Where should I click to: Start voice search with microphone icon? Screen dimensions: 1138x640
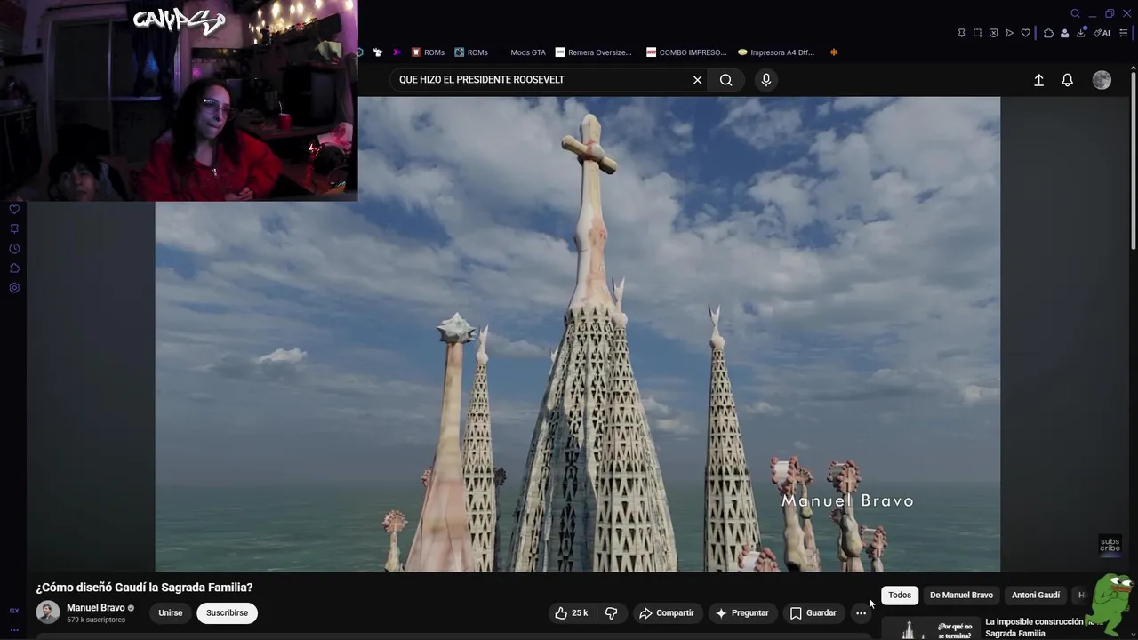point(766,80)
